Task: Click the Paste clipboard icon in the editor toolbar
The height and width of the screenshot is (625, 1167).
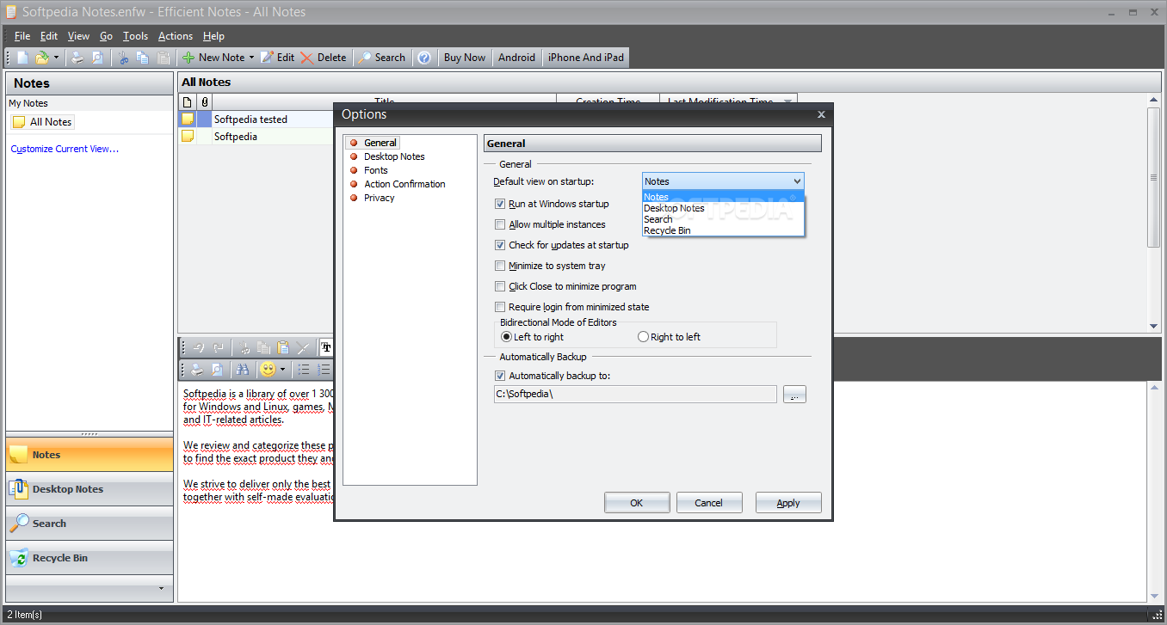Action: (283, 348)
